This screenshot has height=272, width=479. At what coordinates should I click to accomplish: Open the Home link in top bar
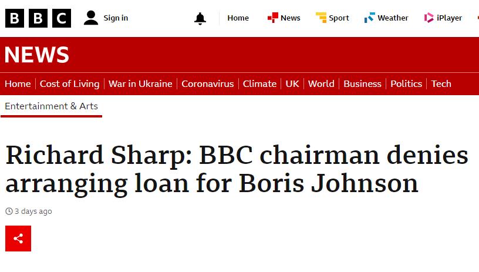point(238,18)
